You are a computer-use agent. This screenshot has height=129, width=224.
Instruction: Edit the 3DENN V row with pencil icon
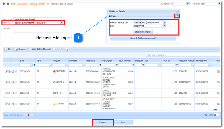6,82
